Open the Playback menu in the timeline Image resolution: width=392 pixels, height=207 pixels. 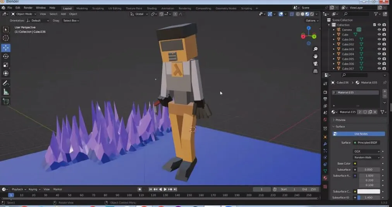19,189
